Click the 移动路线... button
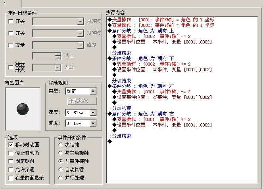The width and height of the screenshot is (263, 189). click(82, 101)
